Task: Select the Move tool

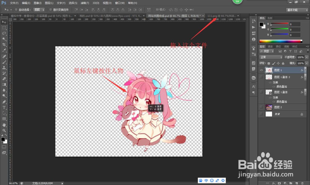Action: (4, 22)
